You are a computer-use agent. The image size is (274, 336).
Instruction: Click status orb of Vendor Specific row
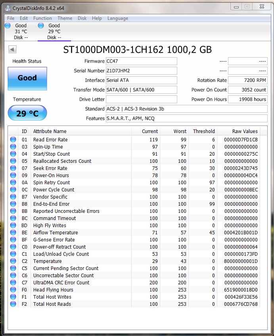tap(13, 197)
